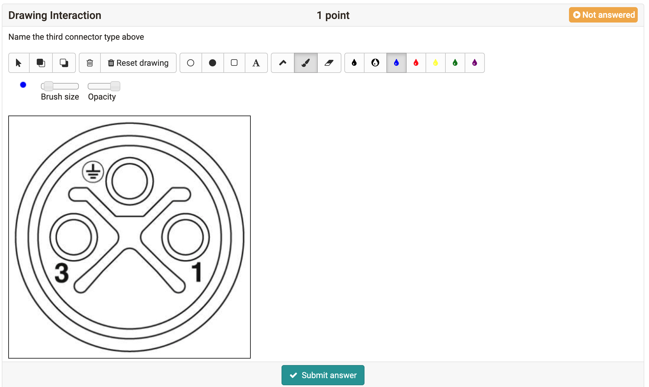This screenshot has width=649, height=387.
Task: Select the pointer selection tool
Action: pyautogui.click(x=19, y=63)
